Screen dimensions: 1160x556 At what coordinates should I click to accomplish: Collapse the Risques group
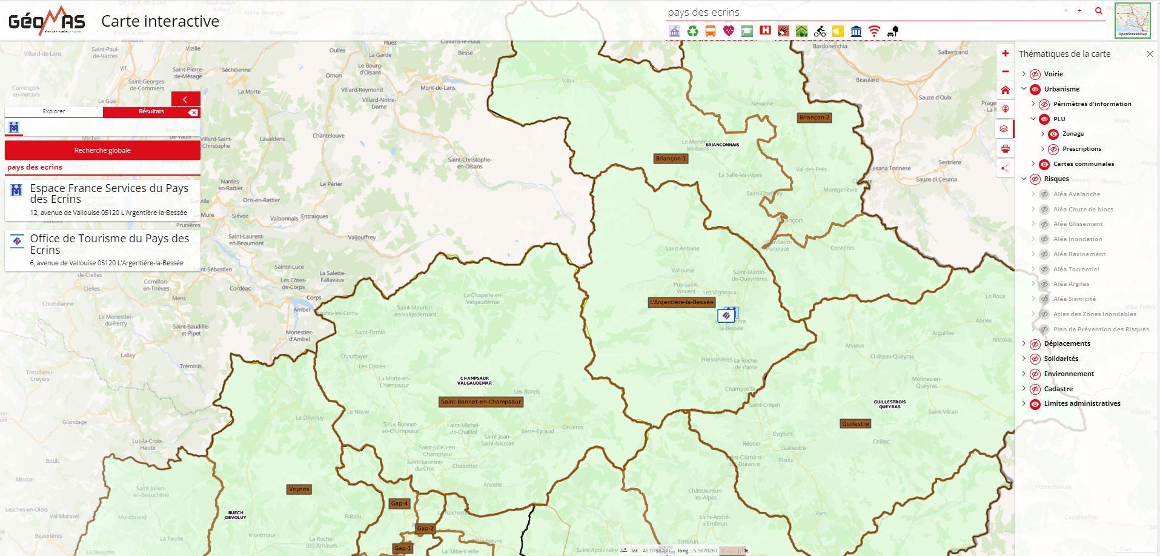click(1024, 179)
